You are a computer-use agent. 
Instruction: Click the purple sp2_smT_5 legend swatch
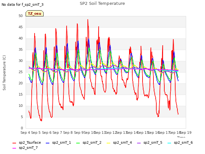click(x=139, y=143)
